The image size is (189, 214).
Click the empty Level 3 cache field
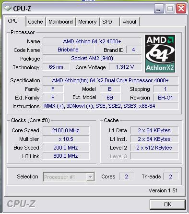(154, 156)
